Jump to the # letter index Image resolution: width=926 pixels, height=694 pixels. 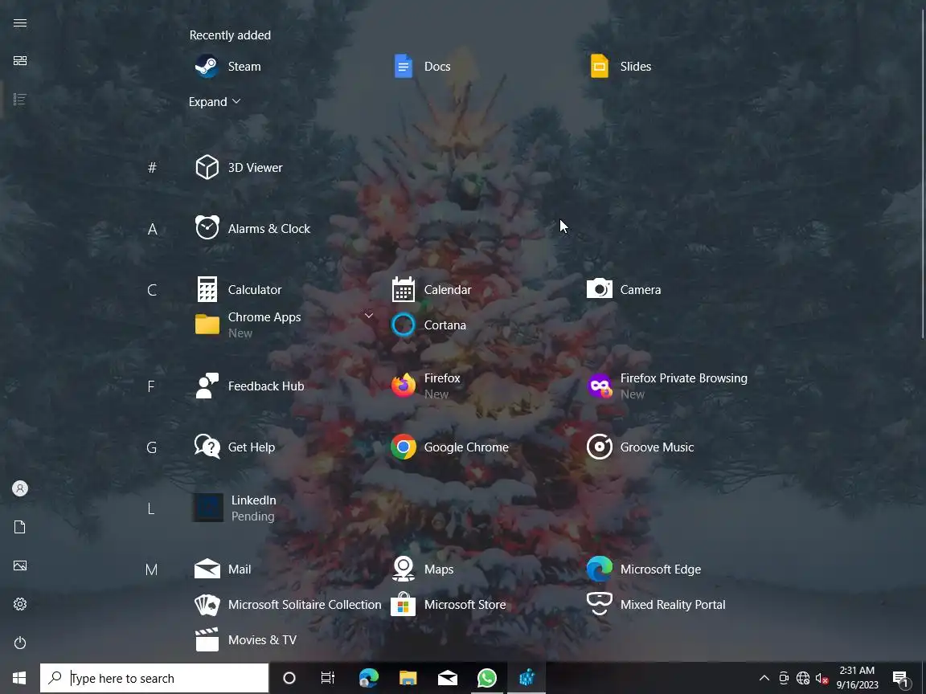152,168
